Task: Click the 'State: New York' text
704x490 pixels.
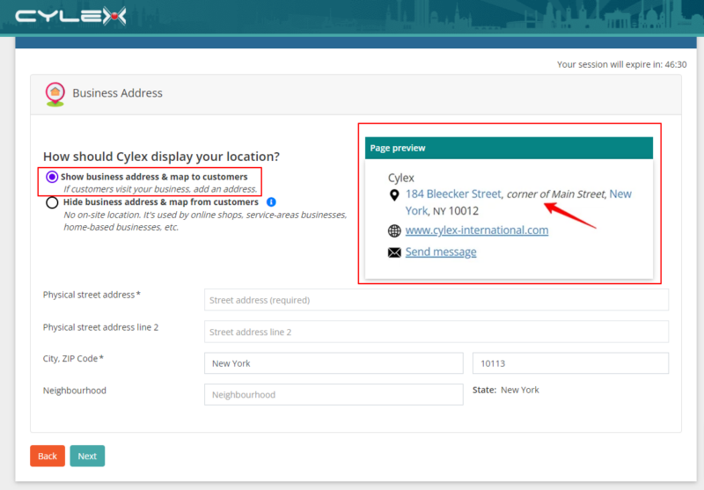Action: [x=505, y=390]
